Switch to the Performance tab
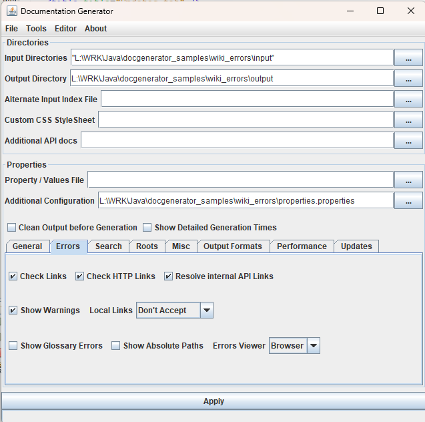 pyautogui.click(x=302, y=246)
